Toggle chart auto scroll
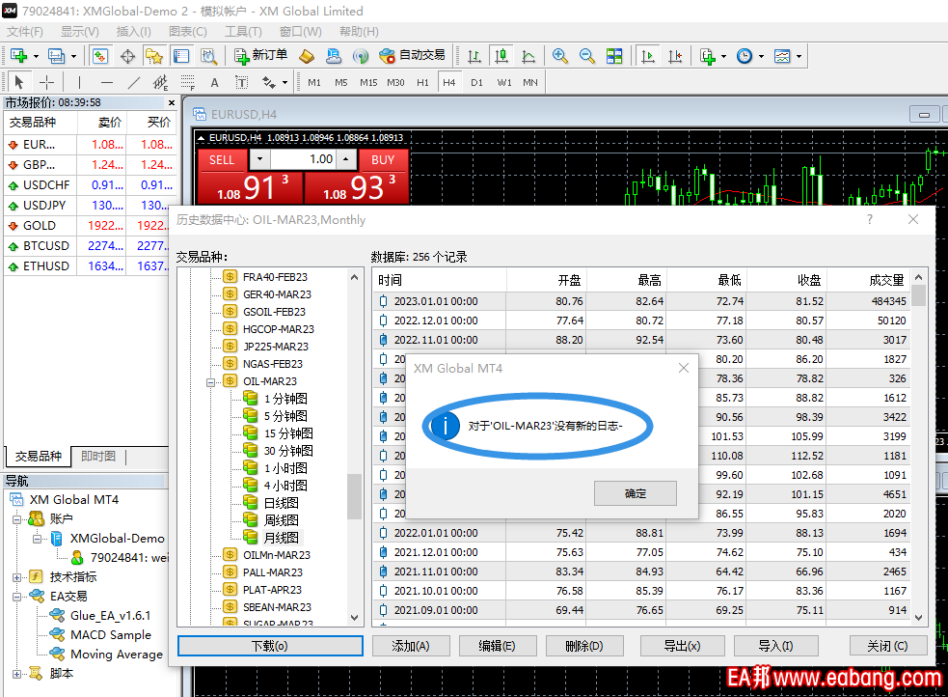Viewport: 948px width, 697px height. [648, 56]
